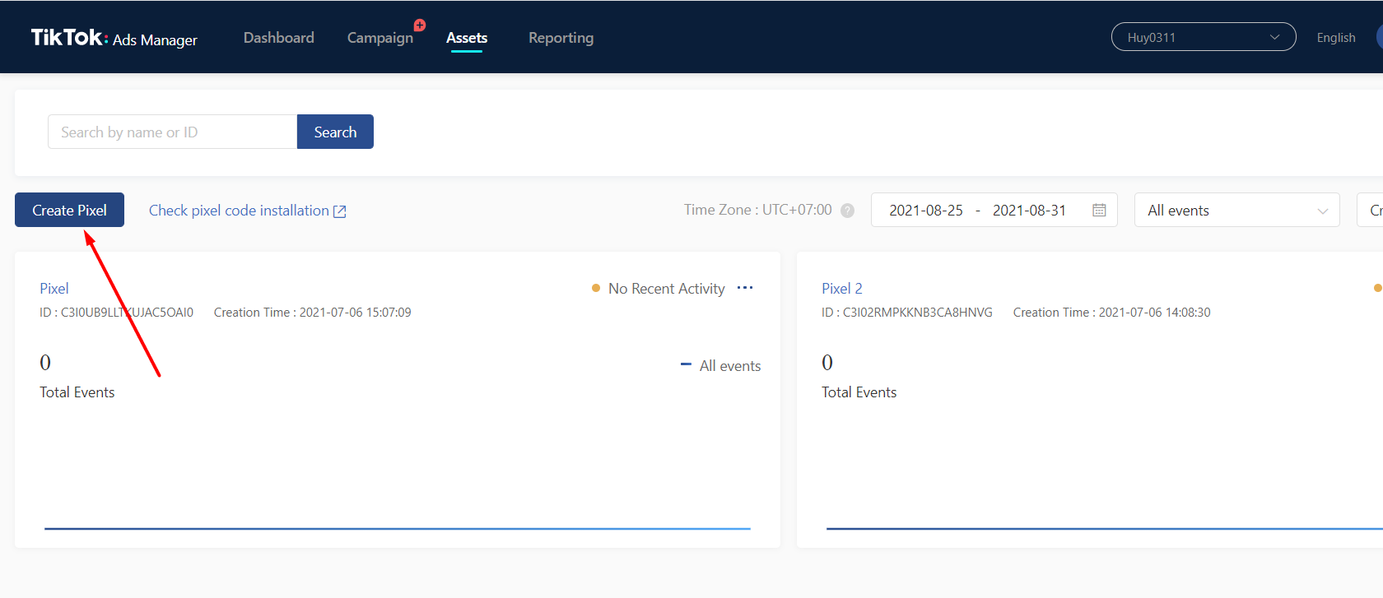Open Check pixel code installation link
1383x598 pixels.
pos(239,211)
